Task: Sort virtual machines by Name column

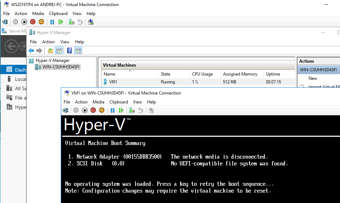Action: click(130, 74)
